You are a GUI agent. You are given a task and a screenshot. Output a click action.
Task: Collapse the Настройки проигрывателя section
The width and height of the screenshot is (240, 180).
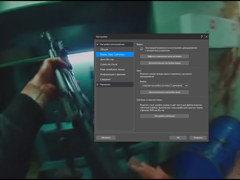(97, 44)
